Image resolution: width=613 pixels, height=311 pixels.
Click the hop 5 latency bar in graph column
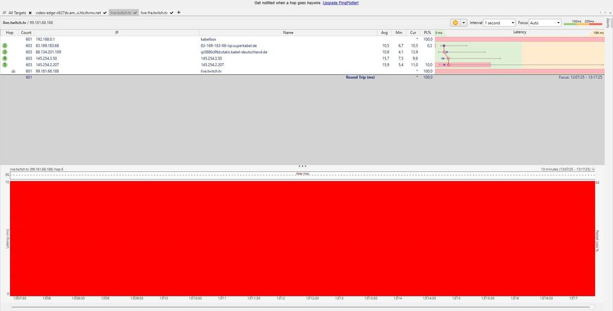click(463, 65)
